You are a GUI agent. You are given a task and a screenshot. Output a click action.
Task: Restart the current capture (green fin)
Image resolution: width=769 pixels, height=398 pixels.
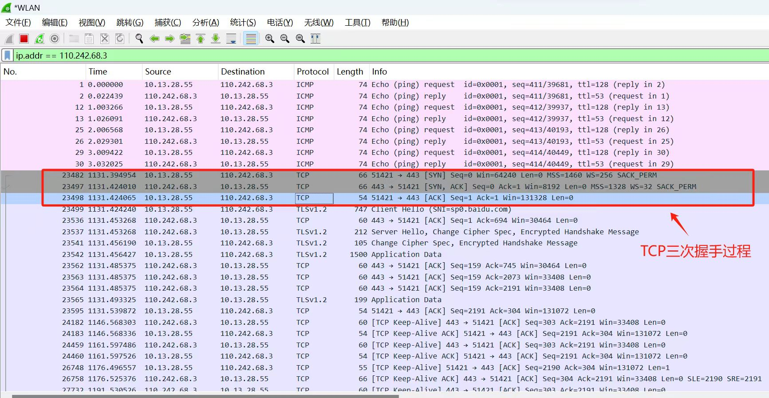click(x=39, y=39)
